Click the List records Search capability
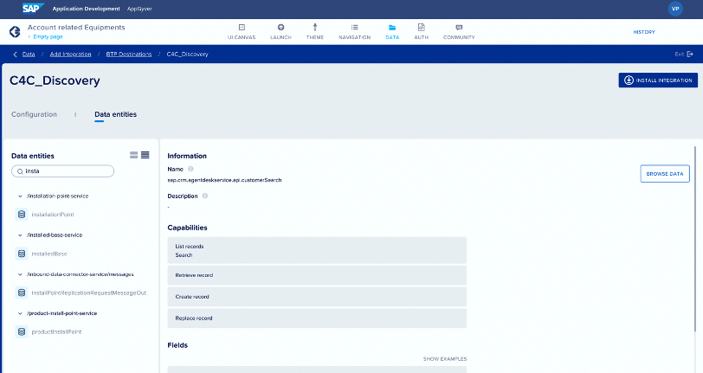703x373 pixels. 317,251
